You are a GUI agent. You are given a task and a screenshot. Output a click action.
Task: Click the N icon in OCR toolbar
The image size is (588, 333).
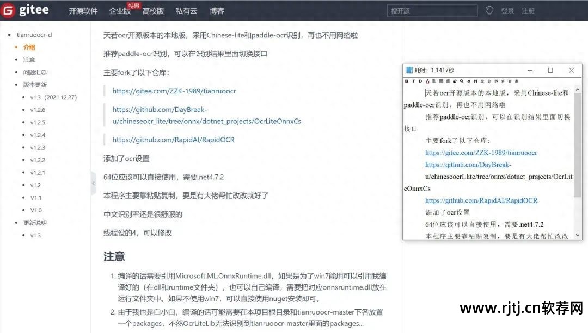[x=475, y=81]
